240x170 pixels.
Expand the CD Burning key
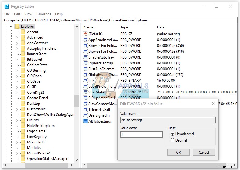(x=17, y=70)
